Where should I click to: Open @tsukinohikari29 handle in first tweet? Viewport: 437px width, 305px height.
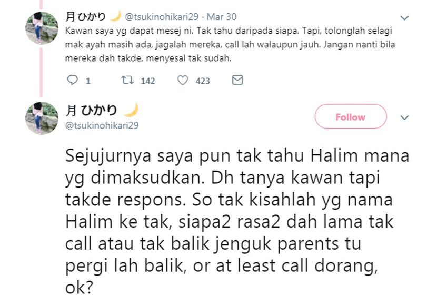(162, 17)
